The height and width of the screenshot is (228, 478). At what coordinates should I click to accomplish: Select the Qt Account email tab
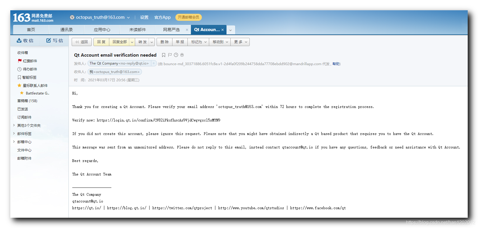(207, 30)
